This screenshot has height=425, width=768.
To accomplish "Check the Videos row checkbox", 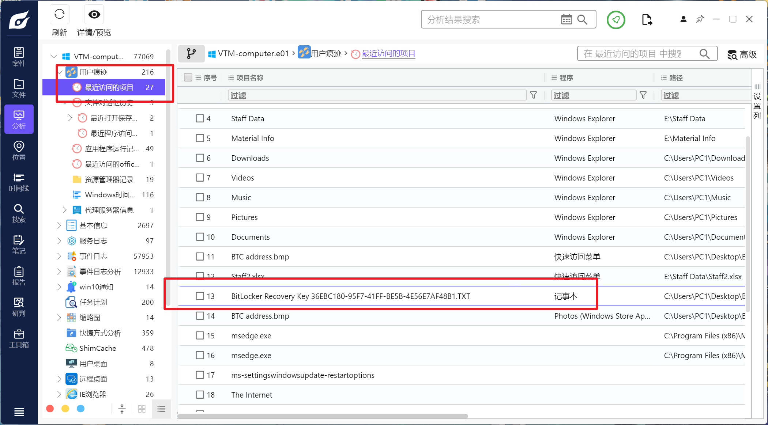I will tap(200, 178).
